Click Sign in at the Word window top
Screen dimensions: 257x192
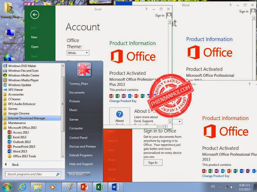(244, 11)
